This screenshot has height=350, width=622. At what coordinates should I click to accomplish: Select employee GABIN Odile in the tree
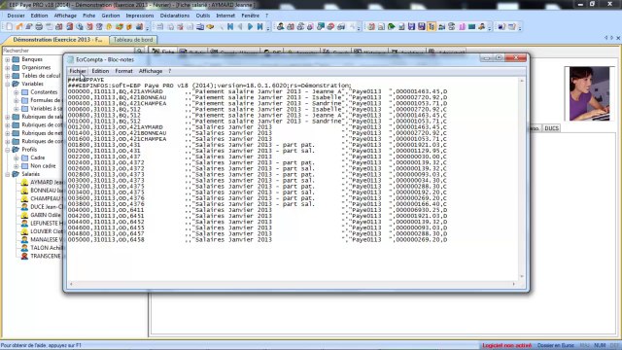pyautogui.click(x=46, y=215)
